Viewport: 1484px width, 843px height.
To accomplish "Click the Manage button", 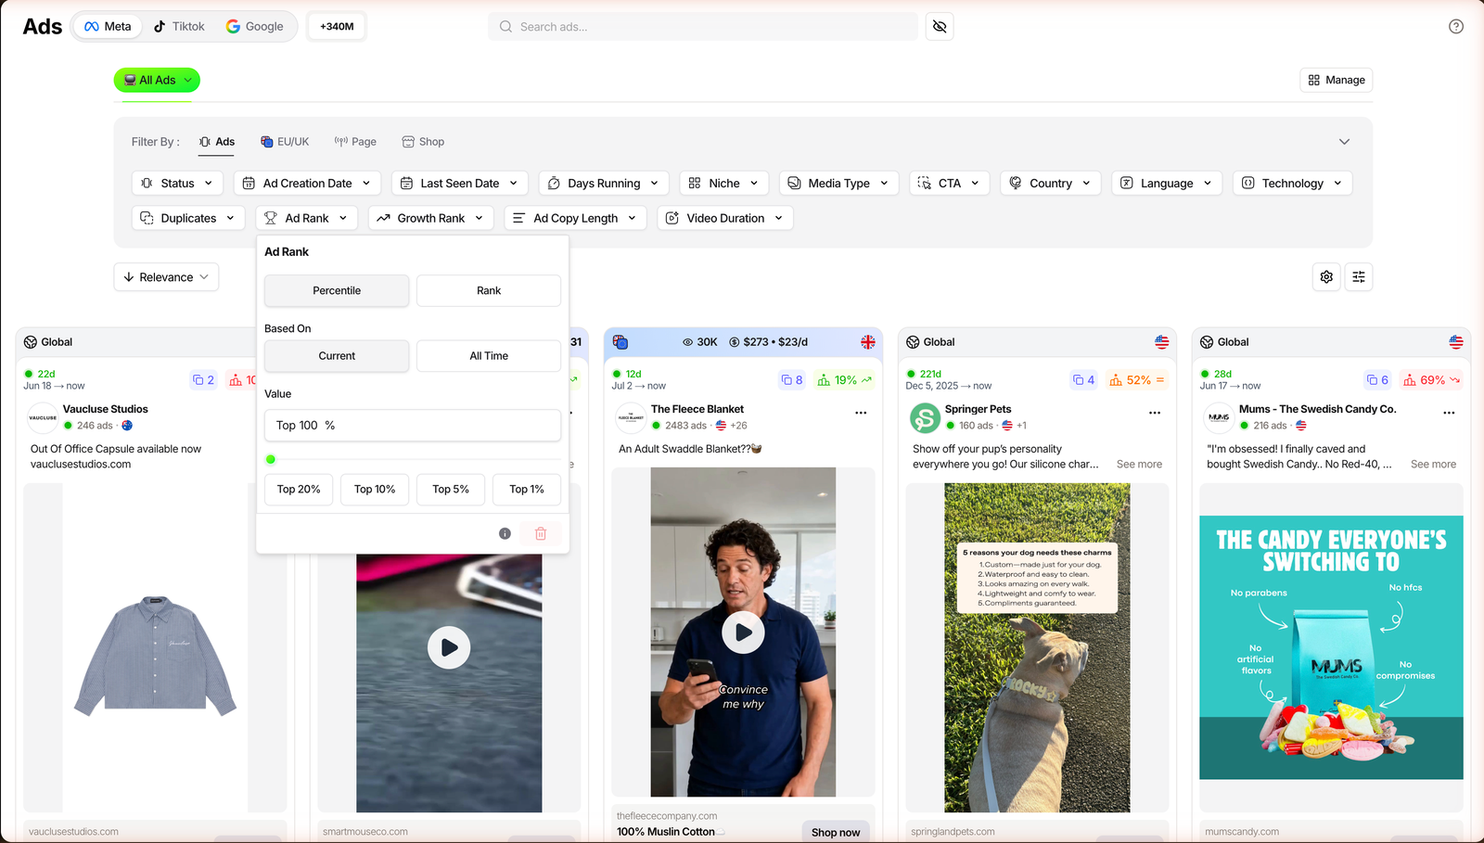I will [x=1337, y=80].
